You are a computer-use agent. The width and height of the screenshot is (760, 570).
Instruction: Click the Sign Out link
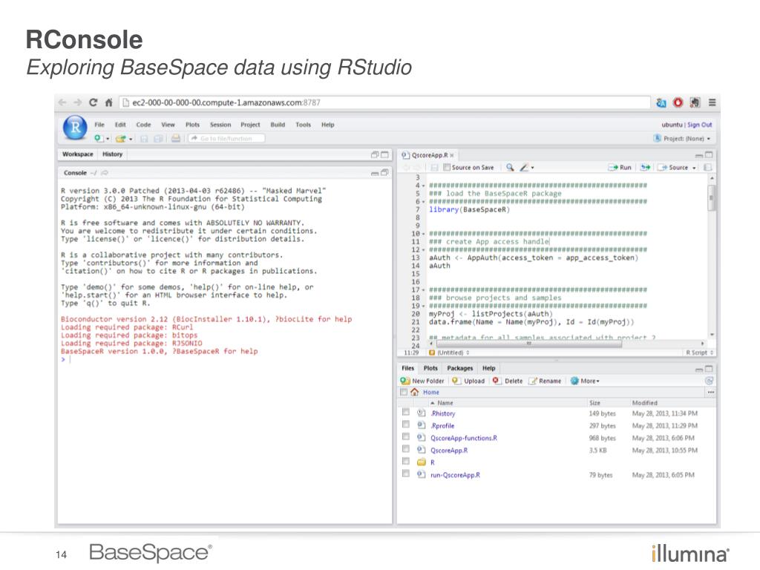699,125
